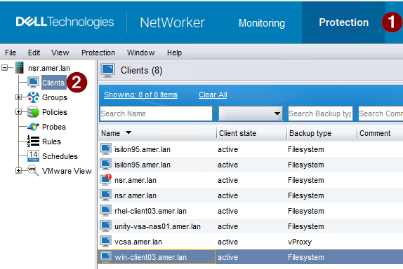Click the Clients (8) header monitor icon
Screen dimensions: 403x269
107,71
